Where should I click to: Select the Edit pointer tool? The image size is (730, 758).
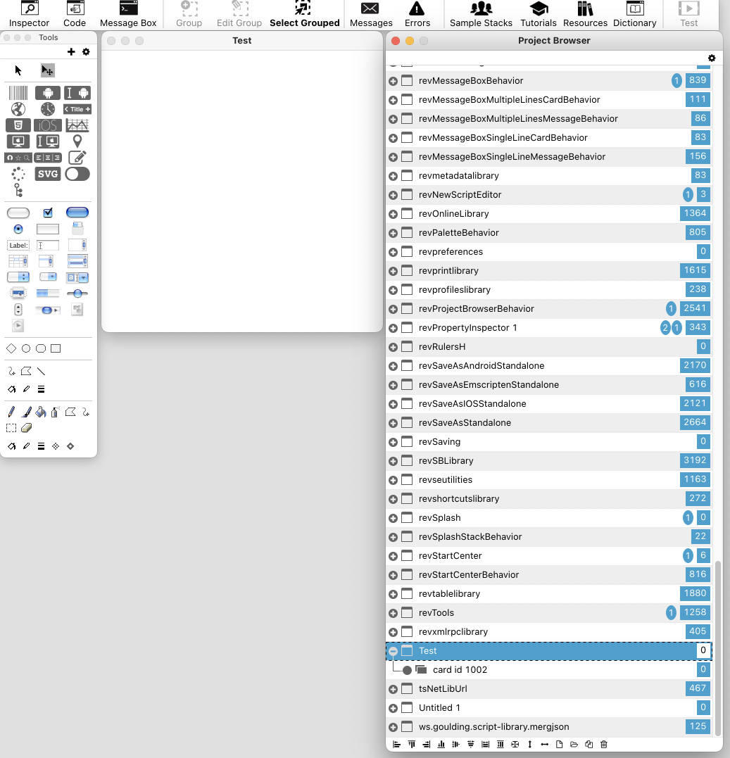coord(47,70)
